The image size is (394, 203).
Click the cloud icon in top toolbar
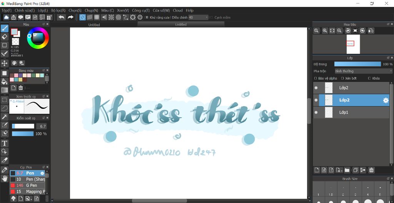click(x=6, y=17)
